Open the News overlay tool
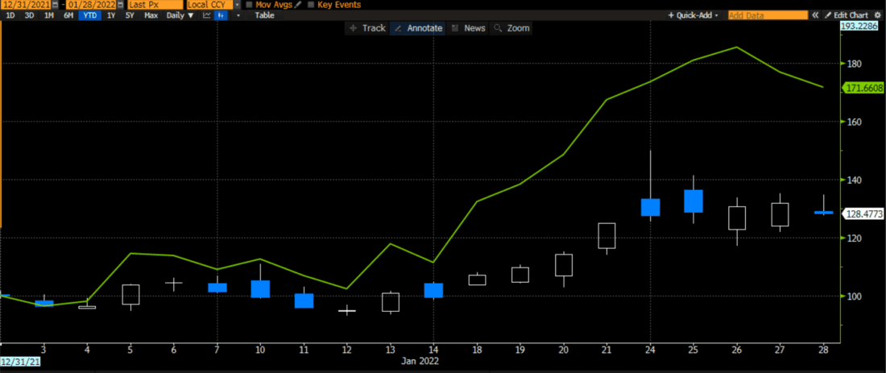This screenshot has width=886, height=373. [469, 27]
